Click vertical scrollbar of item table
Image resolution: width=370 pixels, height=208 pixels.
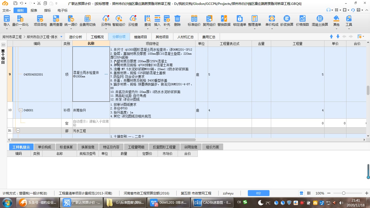[368, 90]
